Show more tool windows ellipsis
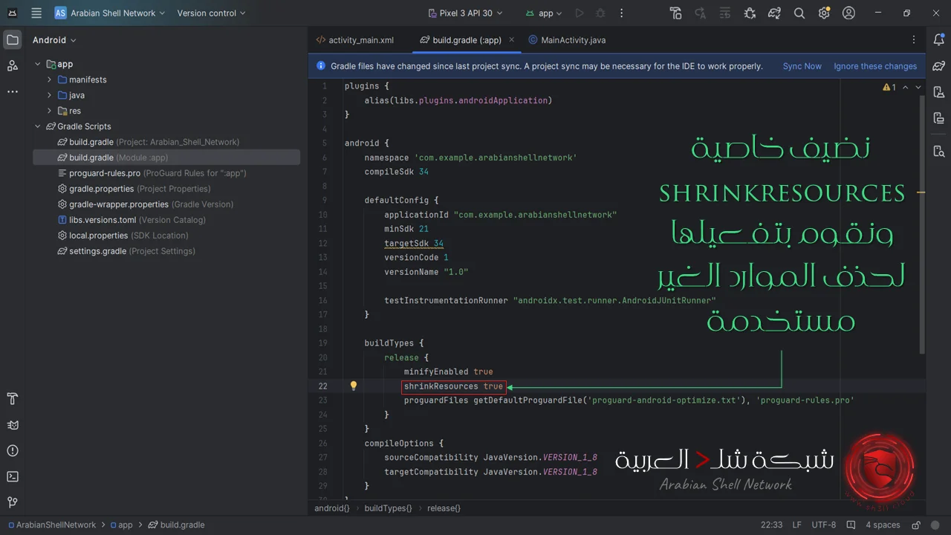The width and height of the screenshot is (951, 535). pos(12,91)
